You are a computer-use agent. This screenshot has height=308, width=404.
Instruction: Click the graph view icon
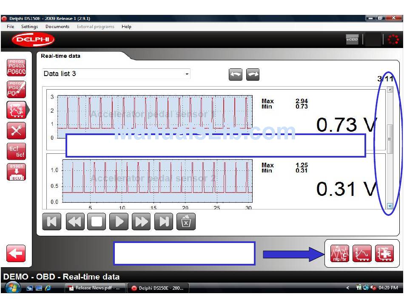tap(362, 254)
